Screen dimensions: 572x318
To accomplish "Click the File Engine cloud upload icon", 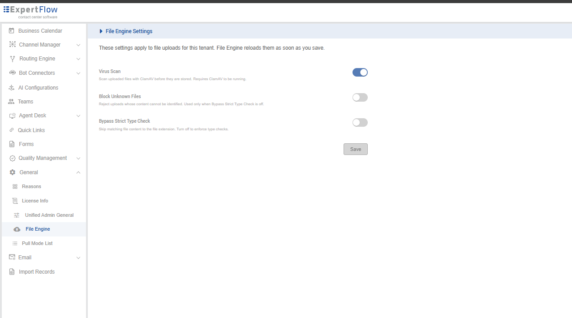I will pos(17,229).
